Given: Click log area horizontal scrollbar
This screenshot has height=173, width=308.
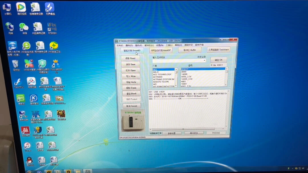Looking at the screenshot, I should 183,129.
